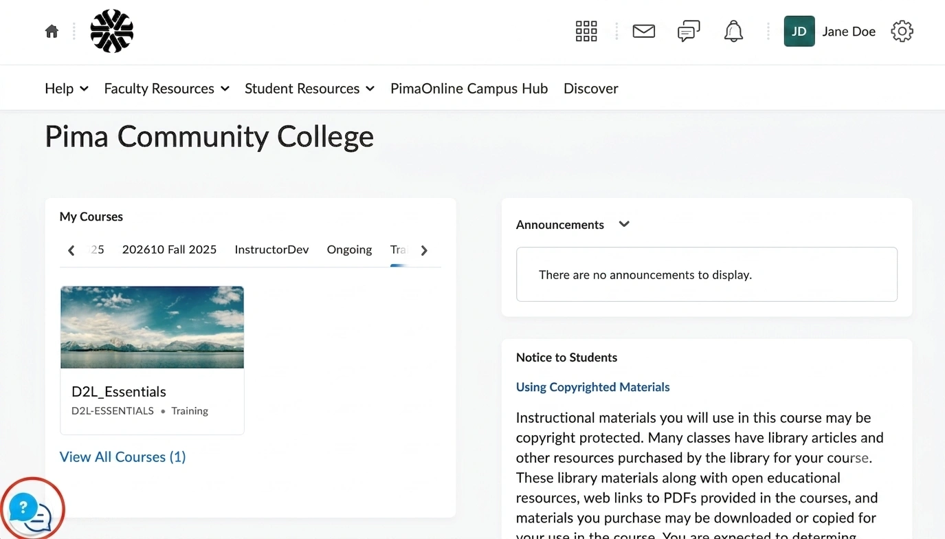Click the JD user avatar
This screenshot has width=945, height=539.
click(799, 31)
